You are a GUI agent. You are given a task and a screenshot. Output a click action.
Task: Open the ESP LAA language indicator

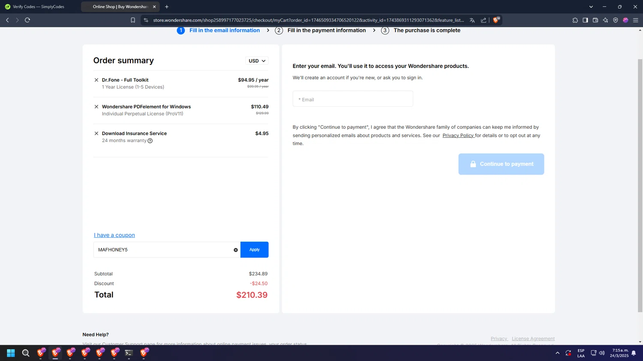coord(581,353)
